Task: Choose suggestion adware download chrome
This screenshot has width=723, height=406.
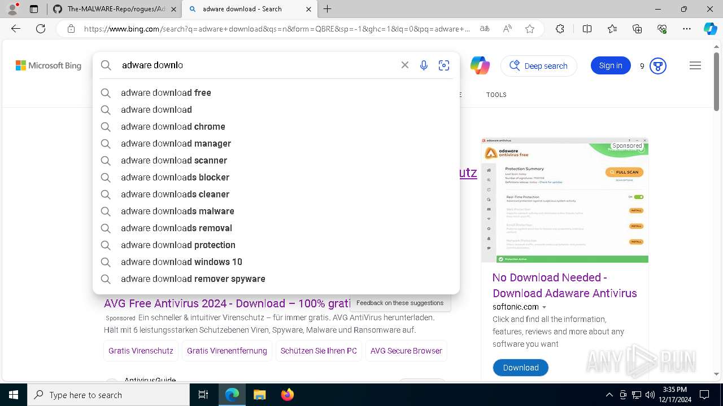Action: coord(276,126)
